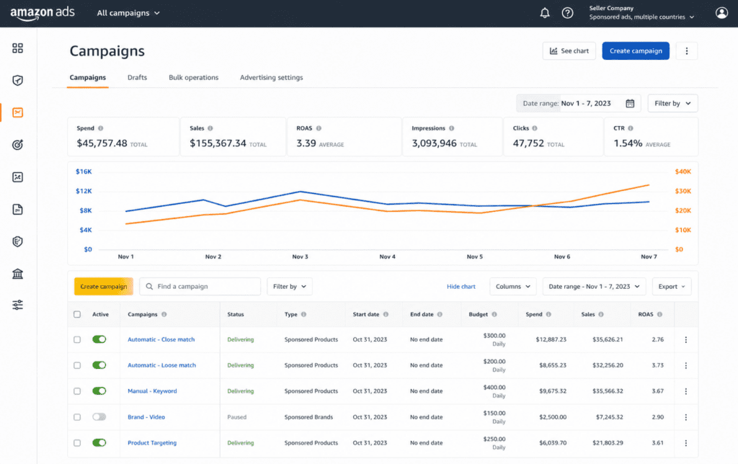Click the Date range Nov 1 - 7, 2023 field
Screen dimensions: 738x464
tap(579, 104)
